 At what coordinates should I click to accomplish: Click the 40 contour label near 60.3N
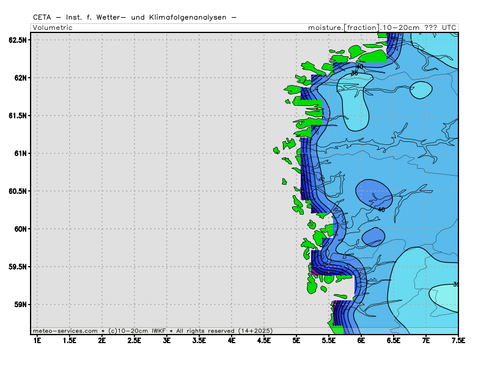tap(381, 210)
